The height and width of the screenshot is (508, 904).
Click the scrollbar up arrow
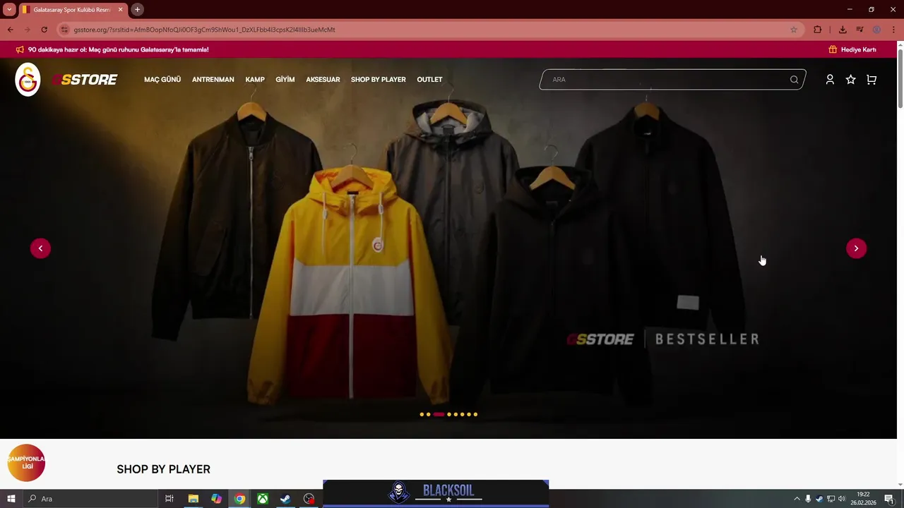900,45
